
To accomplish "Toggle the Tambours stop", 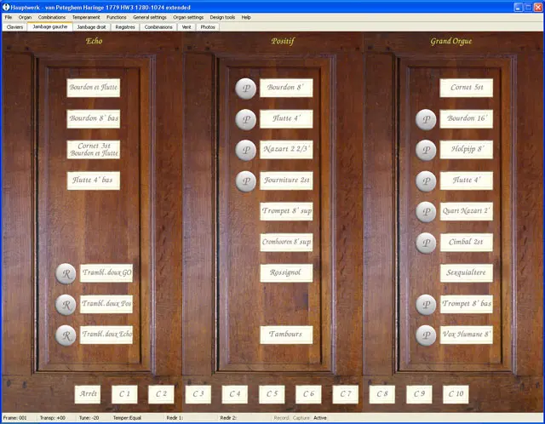I will [286, 335].
